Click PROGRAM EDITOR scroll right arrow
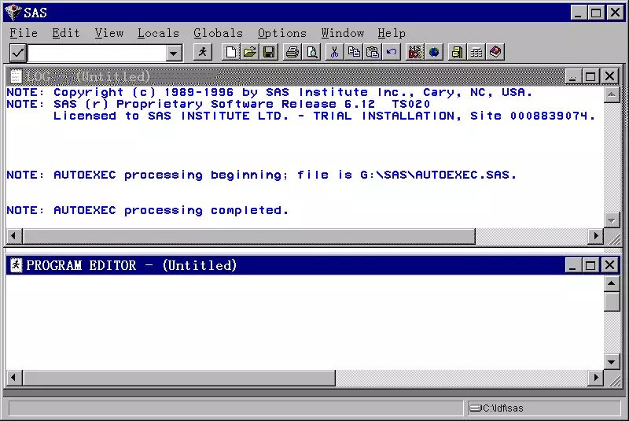 click(x=596, y=377)
